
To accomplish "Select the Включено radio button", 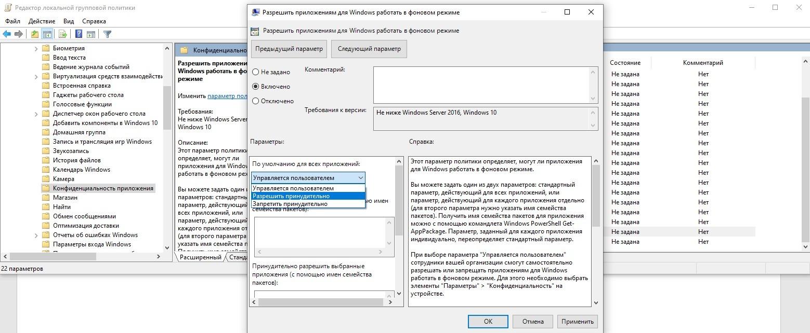I will tap(255, 87).
